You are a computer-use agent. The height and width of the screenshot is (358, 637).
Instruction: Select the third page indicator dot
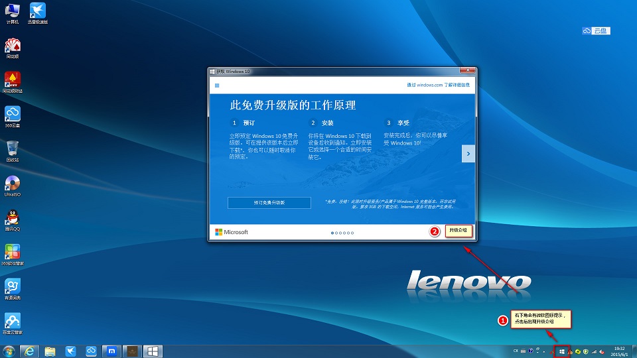coord(340,233)
